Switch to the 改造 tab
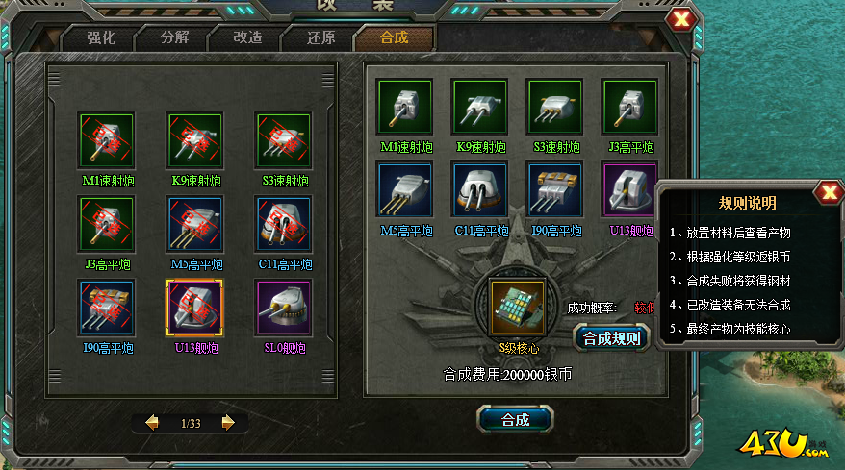The image size is (845, 470). [x=247, y=37]
